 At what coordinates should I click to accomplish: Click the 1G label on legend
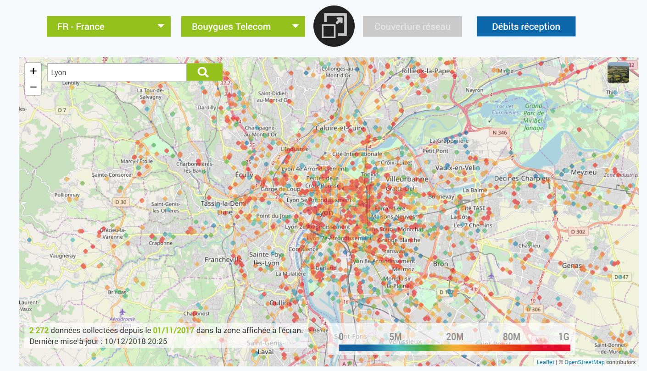(564, 338)
